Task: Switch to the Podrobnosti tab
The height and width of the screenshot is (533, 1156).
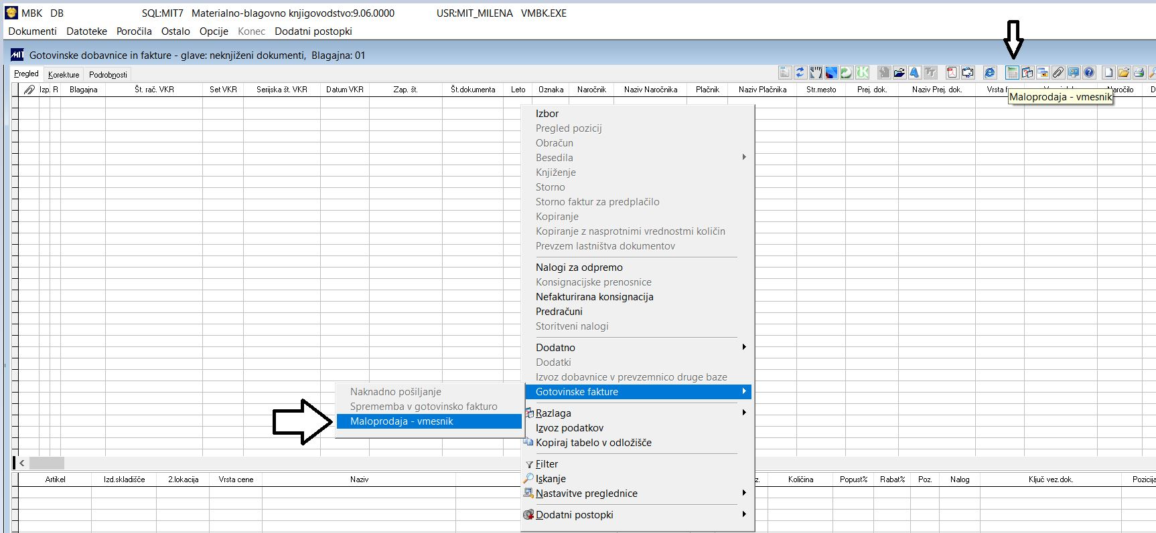Action: click(x=108, y=74)
